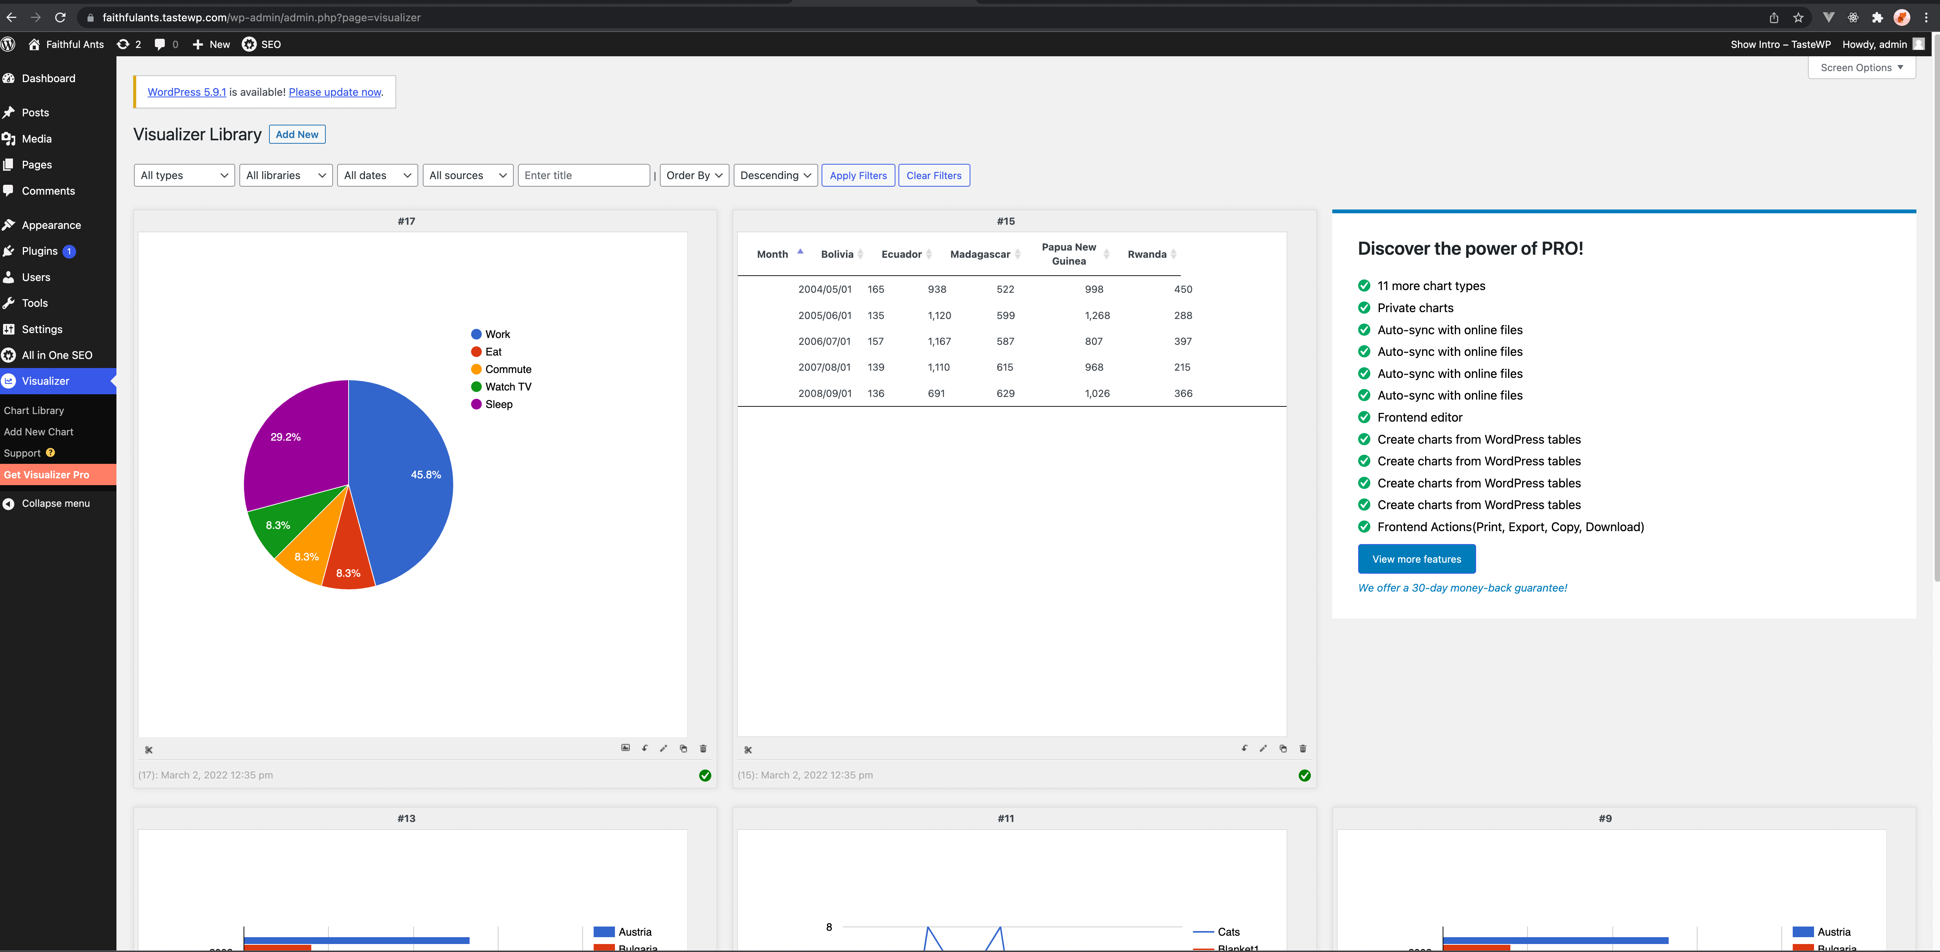1940x952 pixels.
Task: Export chart #17 as image
Action: 625,748
